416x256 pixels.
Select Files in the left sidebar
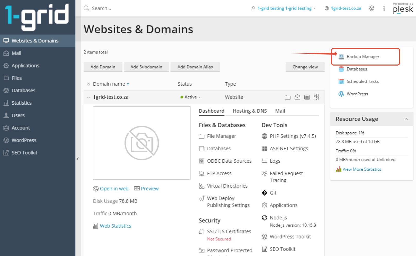38,78
